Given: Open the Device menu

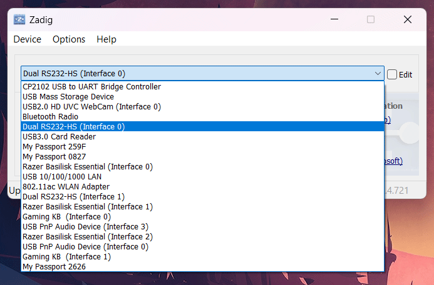Looking at the screenshot, I should [27, 39].
